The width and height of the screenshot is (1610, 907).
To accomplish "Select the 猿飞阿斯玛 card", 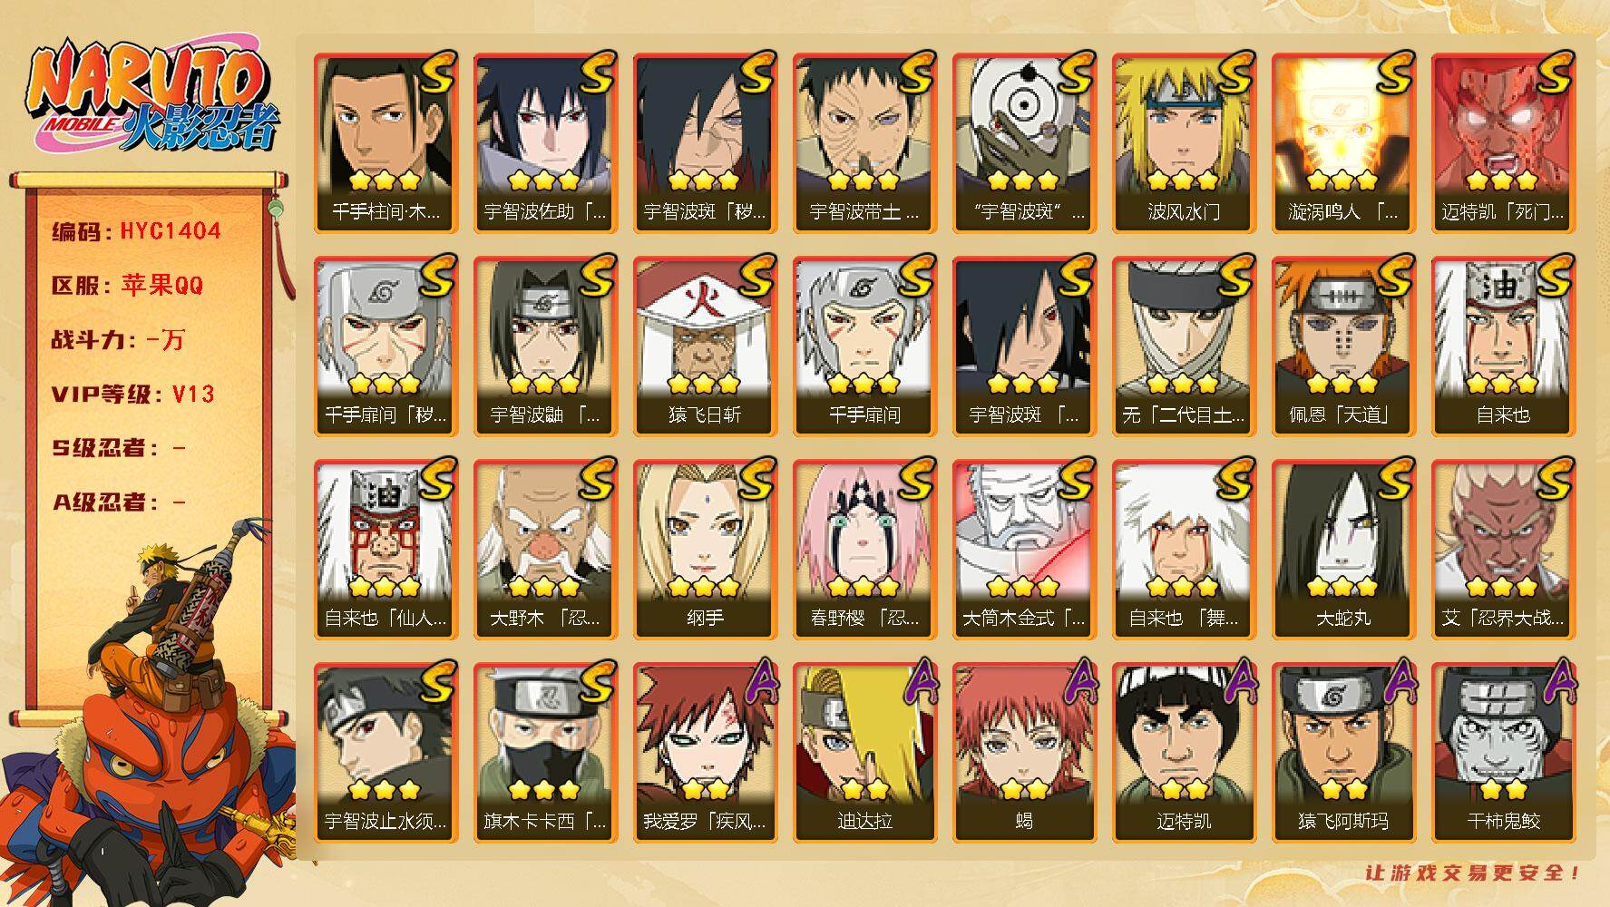I will click(x=1343, y=752).
